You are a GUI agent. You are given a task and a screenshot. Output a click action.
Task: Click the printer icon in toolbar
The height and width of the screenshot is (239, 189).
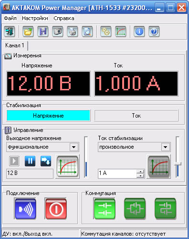point(73,32)
